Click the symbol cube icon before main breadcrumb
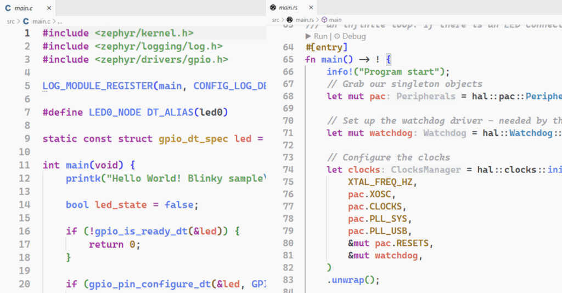 pos(324,20)
